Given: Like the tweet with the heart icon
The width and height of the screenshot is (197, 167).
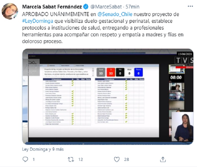Looking at the screenshot, I should pyautogui.click(x=117, y=159).
